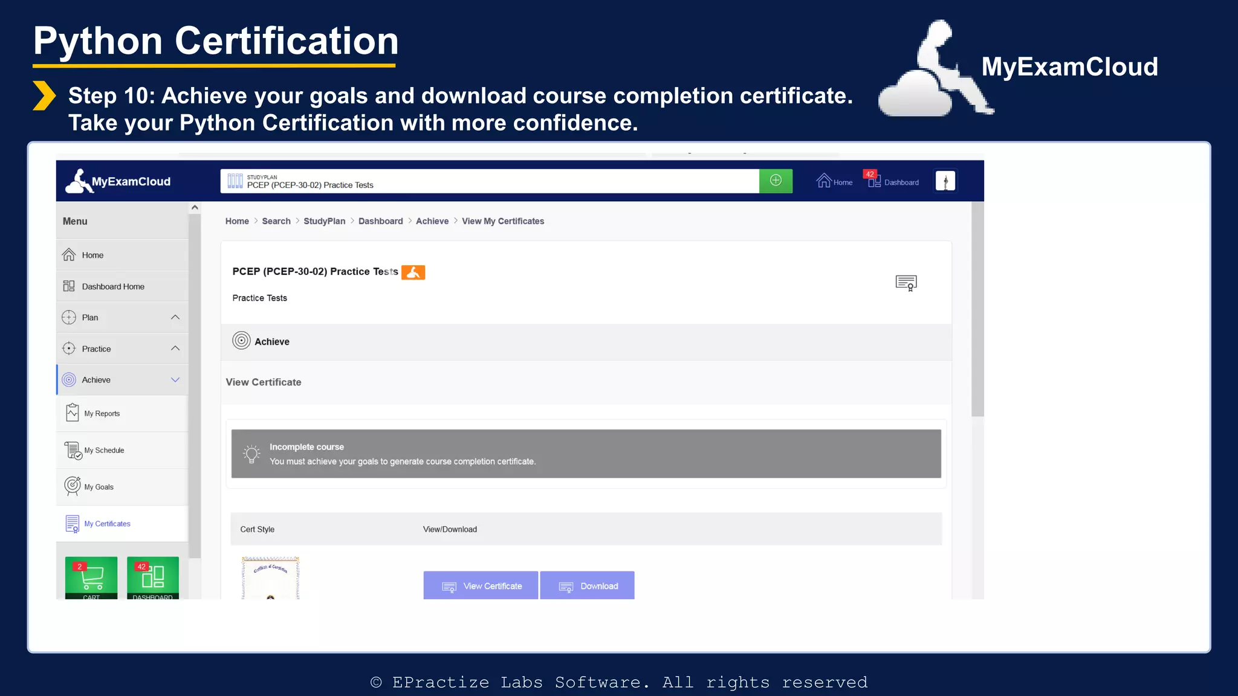Click the green plus add button
Screen dimensions: 1238x696
pyautogui.click(x=776, y=181)
